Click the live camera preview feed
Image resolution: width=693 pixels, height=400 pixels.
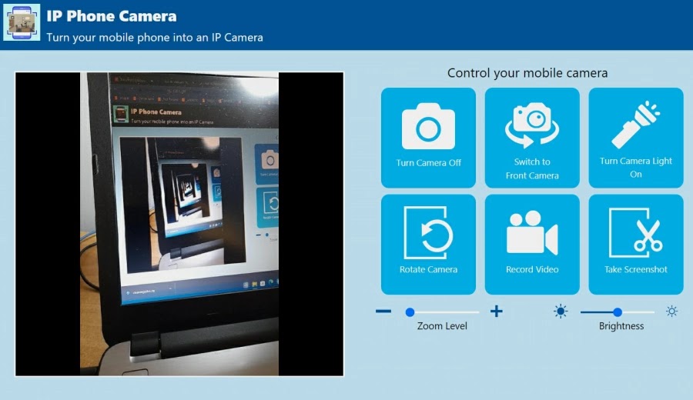tap(179, 224)
